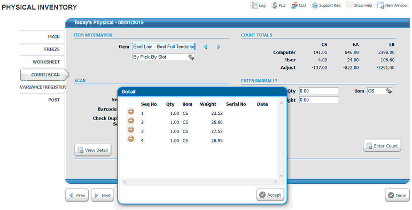This screenshot has height=210, width=412.
Task: Click the Qty input field
Action: [318, 91]
